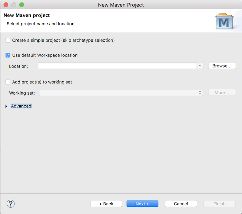Image resolution: width=242 pixels, height=214 pixels.
Task: Open the Working set combo box
Action: pos(121,92)
